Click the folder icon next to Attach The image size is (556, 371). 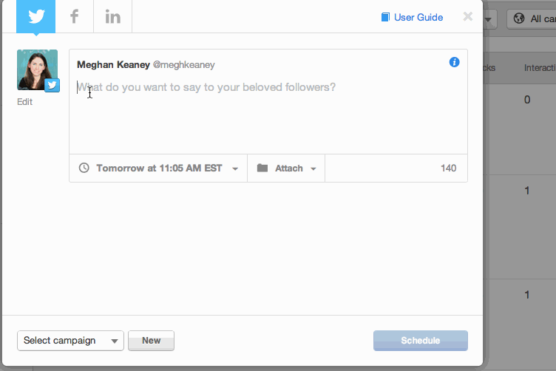262,168
